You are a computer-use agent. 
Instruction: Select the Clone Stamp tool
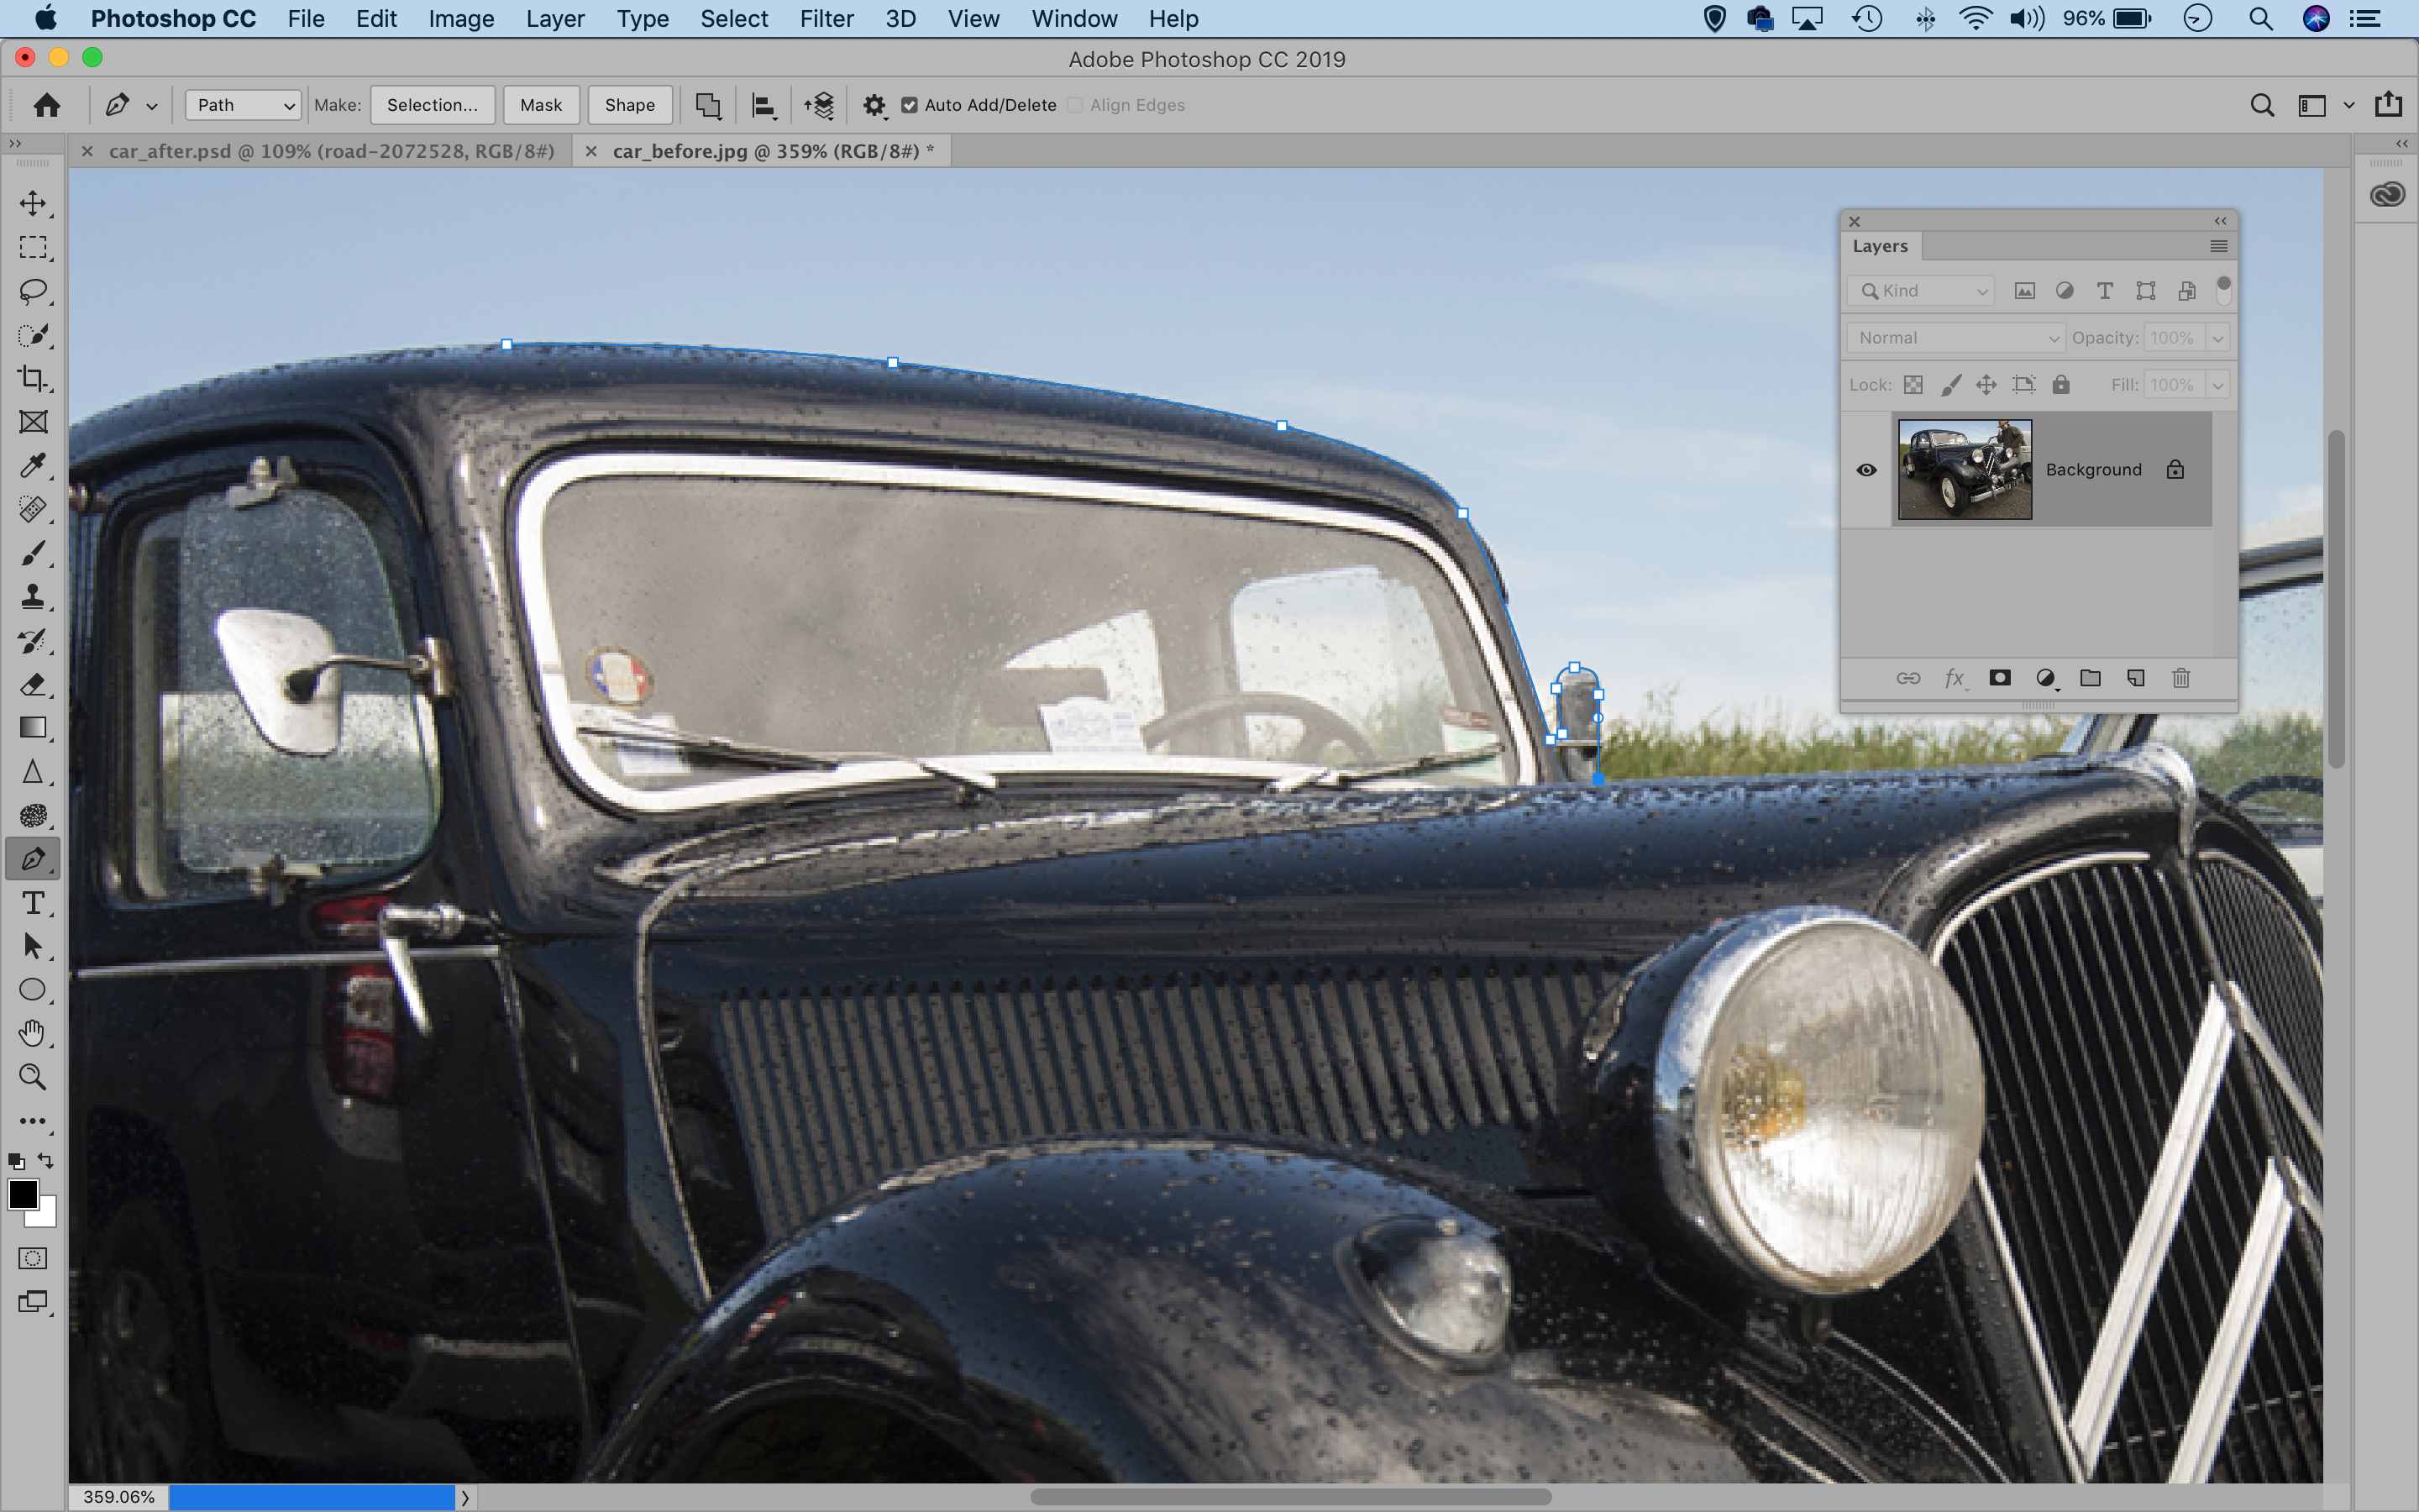pyautogui.click(x=33, y=597)
